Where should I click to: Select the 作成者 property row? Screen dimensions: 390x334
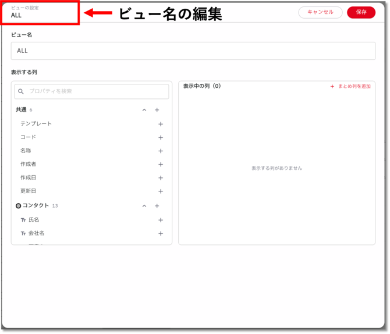pos(91,164)
